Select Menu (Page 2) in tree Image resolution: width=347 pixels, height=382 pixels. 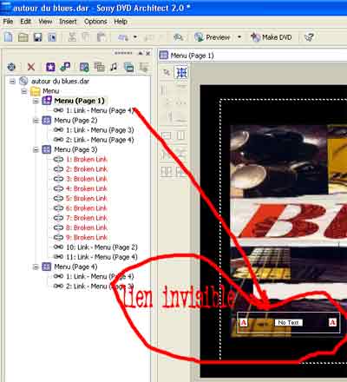[75, 121]
